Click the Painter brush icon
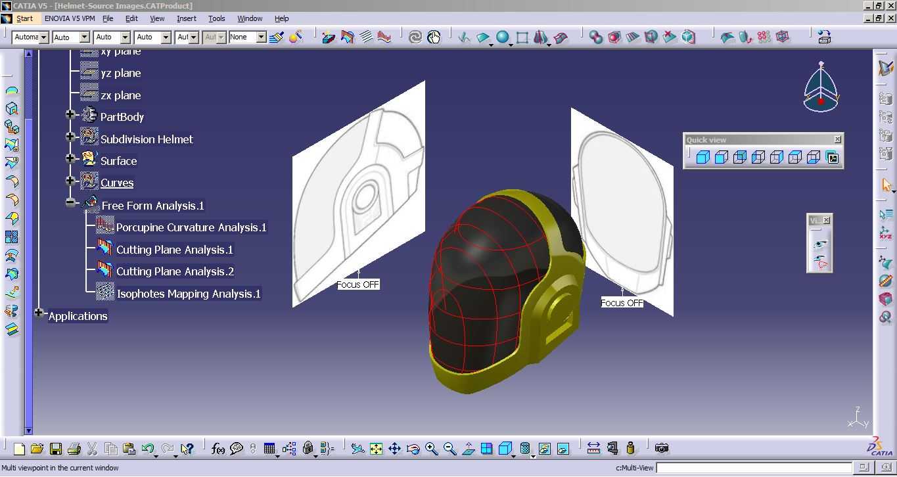The width and height of the screenshot is (897, 477). click(277, 37)
